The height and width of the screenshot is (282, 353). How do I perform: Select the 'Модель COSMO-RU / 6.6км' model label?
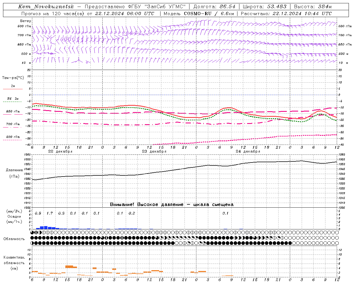pyautogui.click(x=199, y=13)
